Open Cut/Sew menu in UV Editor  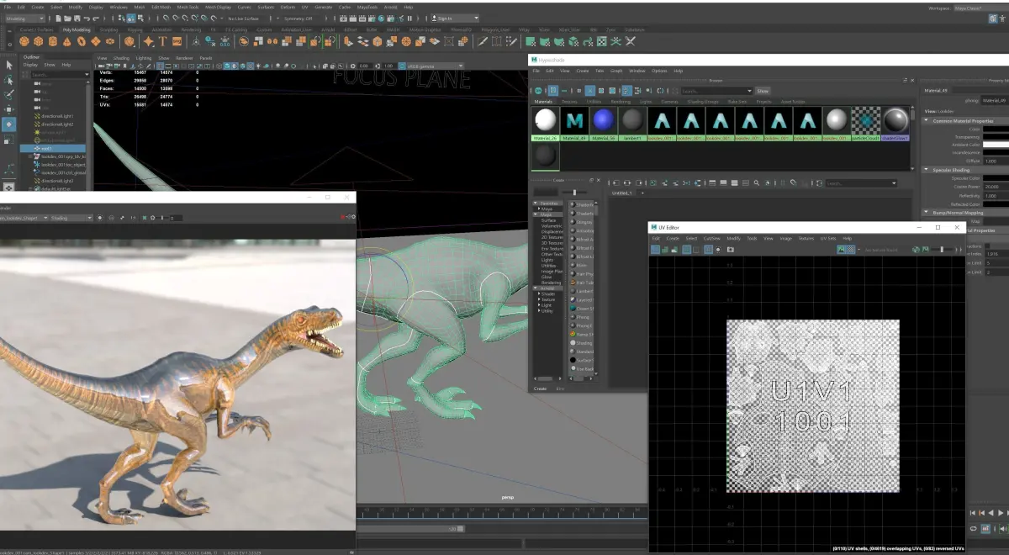711,238
